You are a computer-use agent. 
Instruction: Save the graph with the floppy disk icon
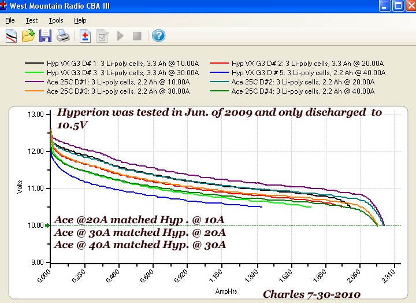[x=45, y=36]
